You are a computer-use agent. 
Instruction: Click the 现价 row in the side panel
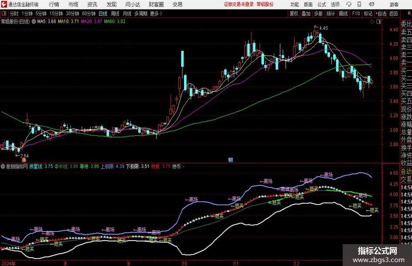(406, 109)
